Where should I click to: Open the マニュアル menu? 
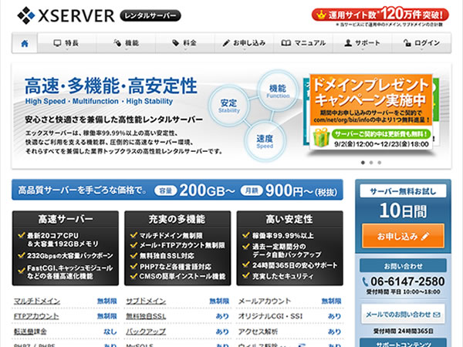click(303, 43)
